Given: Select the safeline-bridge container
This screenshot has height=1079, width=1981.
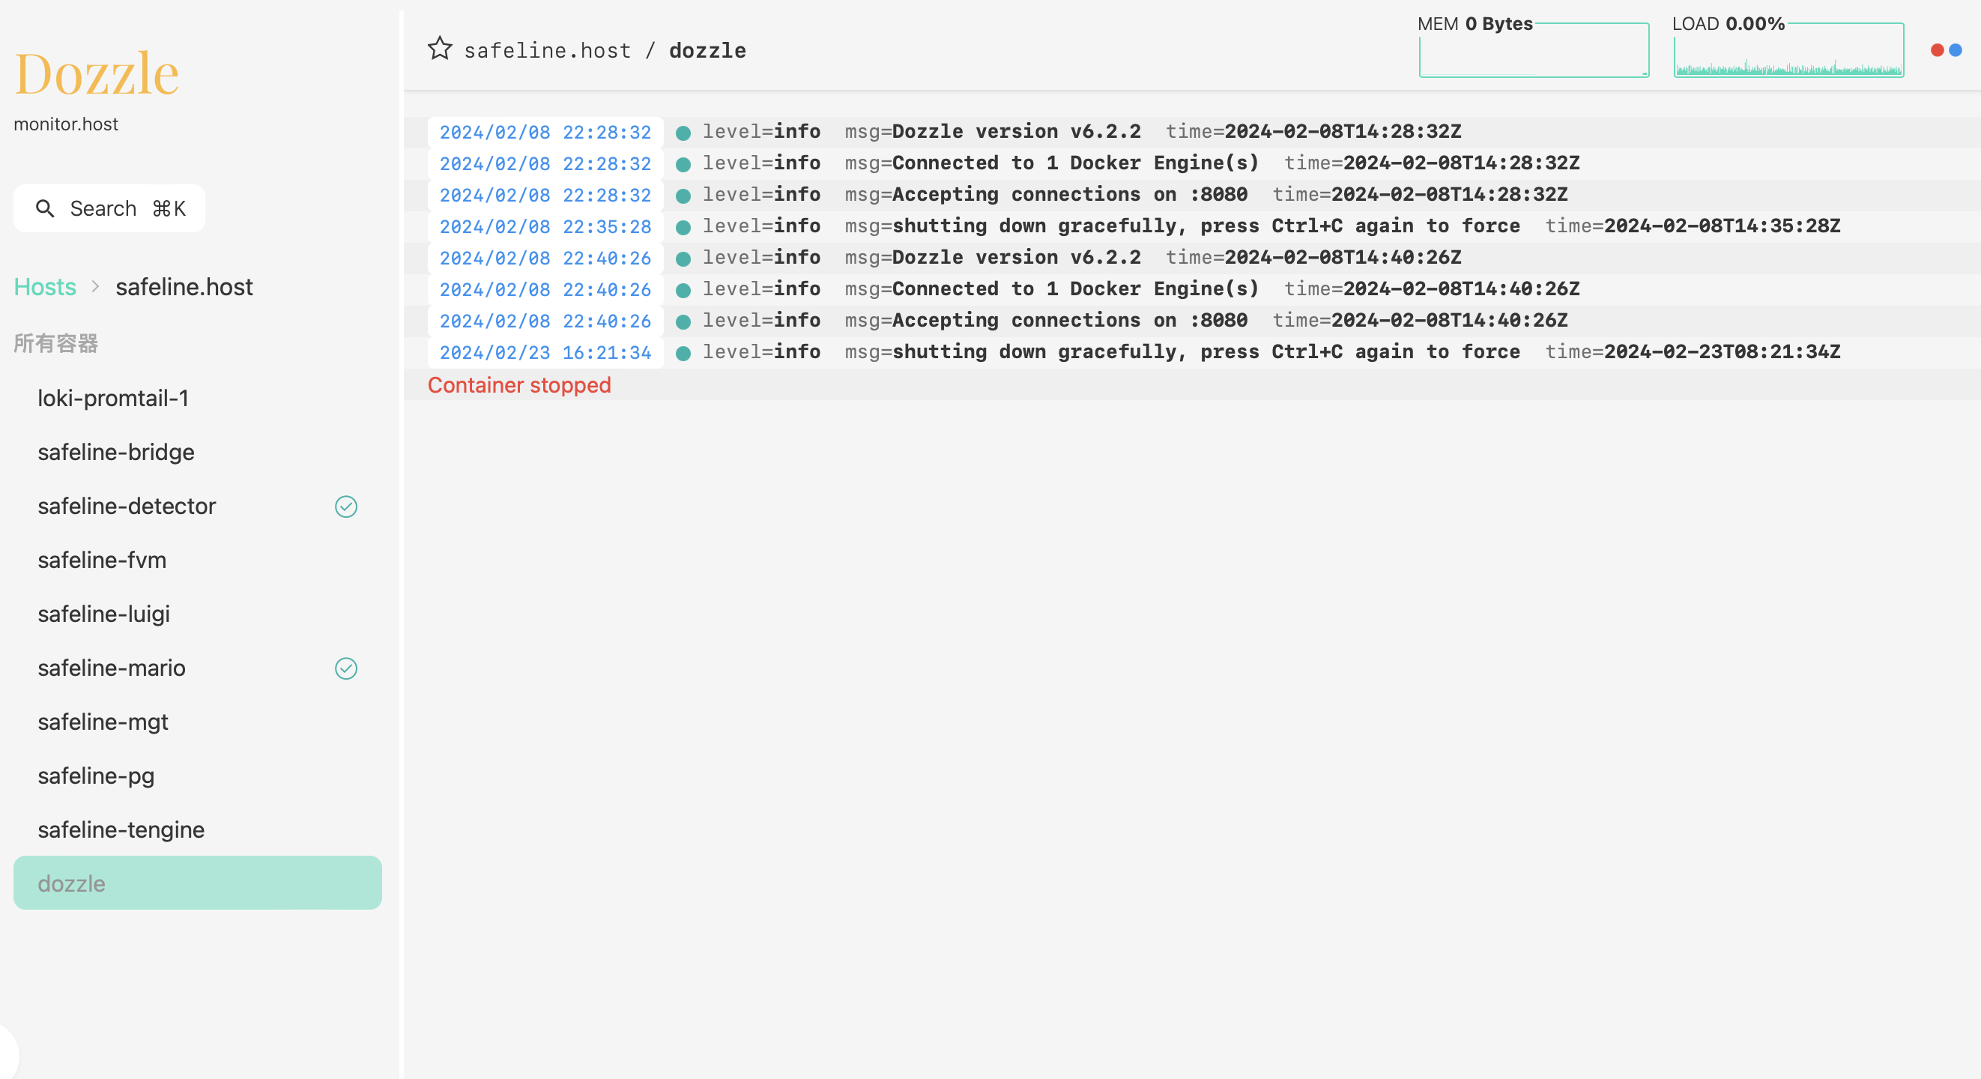Looking at the screenshot, I should pos(116,451).
